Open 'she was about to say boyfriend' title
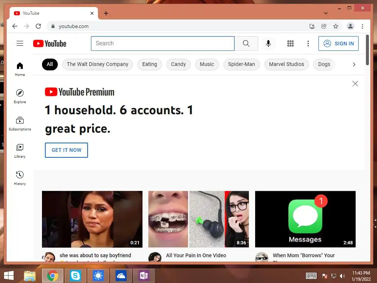Viewport: 377px width, 283px height. pyautogui.click(x=95, y=255)
